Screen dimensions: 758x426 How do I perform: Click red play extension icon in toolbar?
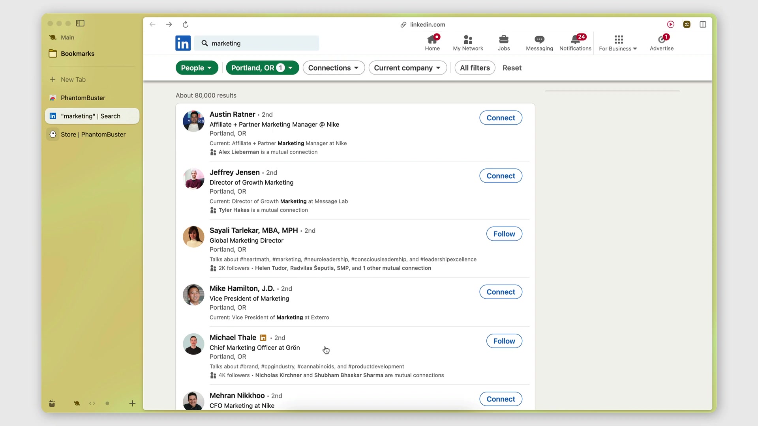click(x=671, y=24)
